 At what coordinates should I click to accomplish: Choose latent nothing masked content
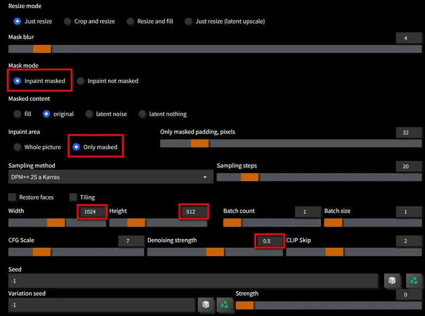[x=163, y=114]
